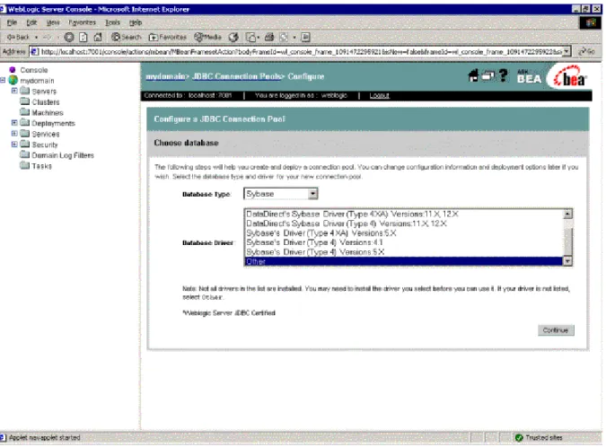Viewport: 606px width, 447px height.
Task: Open the Mail icon dropdown arrow
Action: [x=259, y=37]
